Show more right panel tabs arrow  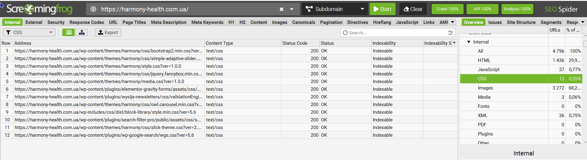[583, 22]
